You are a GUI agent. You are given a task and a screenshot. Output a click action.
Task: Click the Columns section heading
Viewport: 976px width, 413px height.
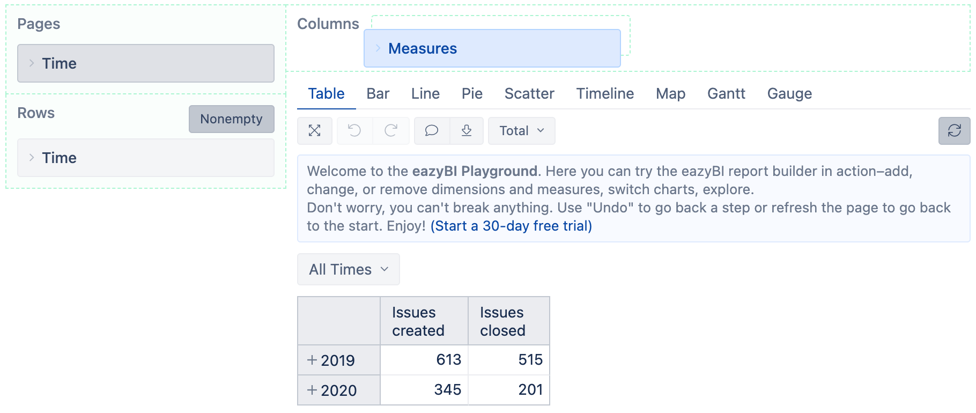(x=328, y=24)
